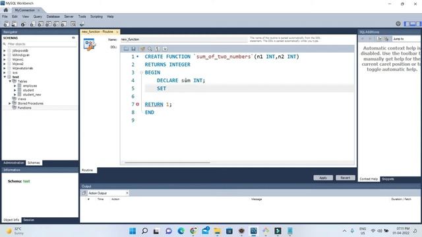Toggle the bottom output panel
The image size is (422, 237).
tap(413, 24)
